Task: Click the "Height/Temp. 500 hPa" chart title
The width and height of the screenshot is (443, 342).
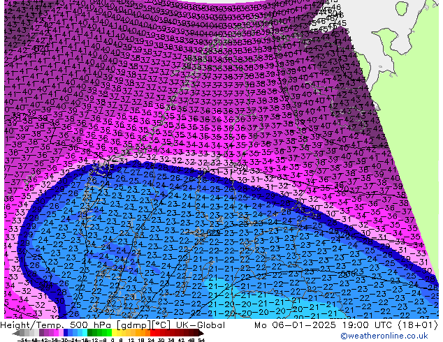Action: pos(55,325)
